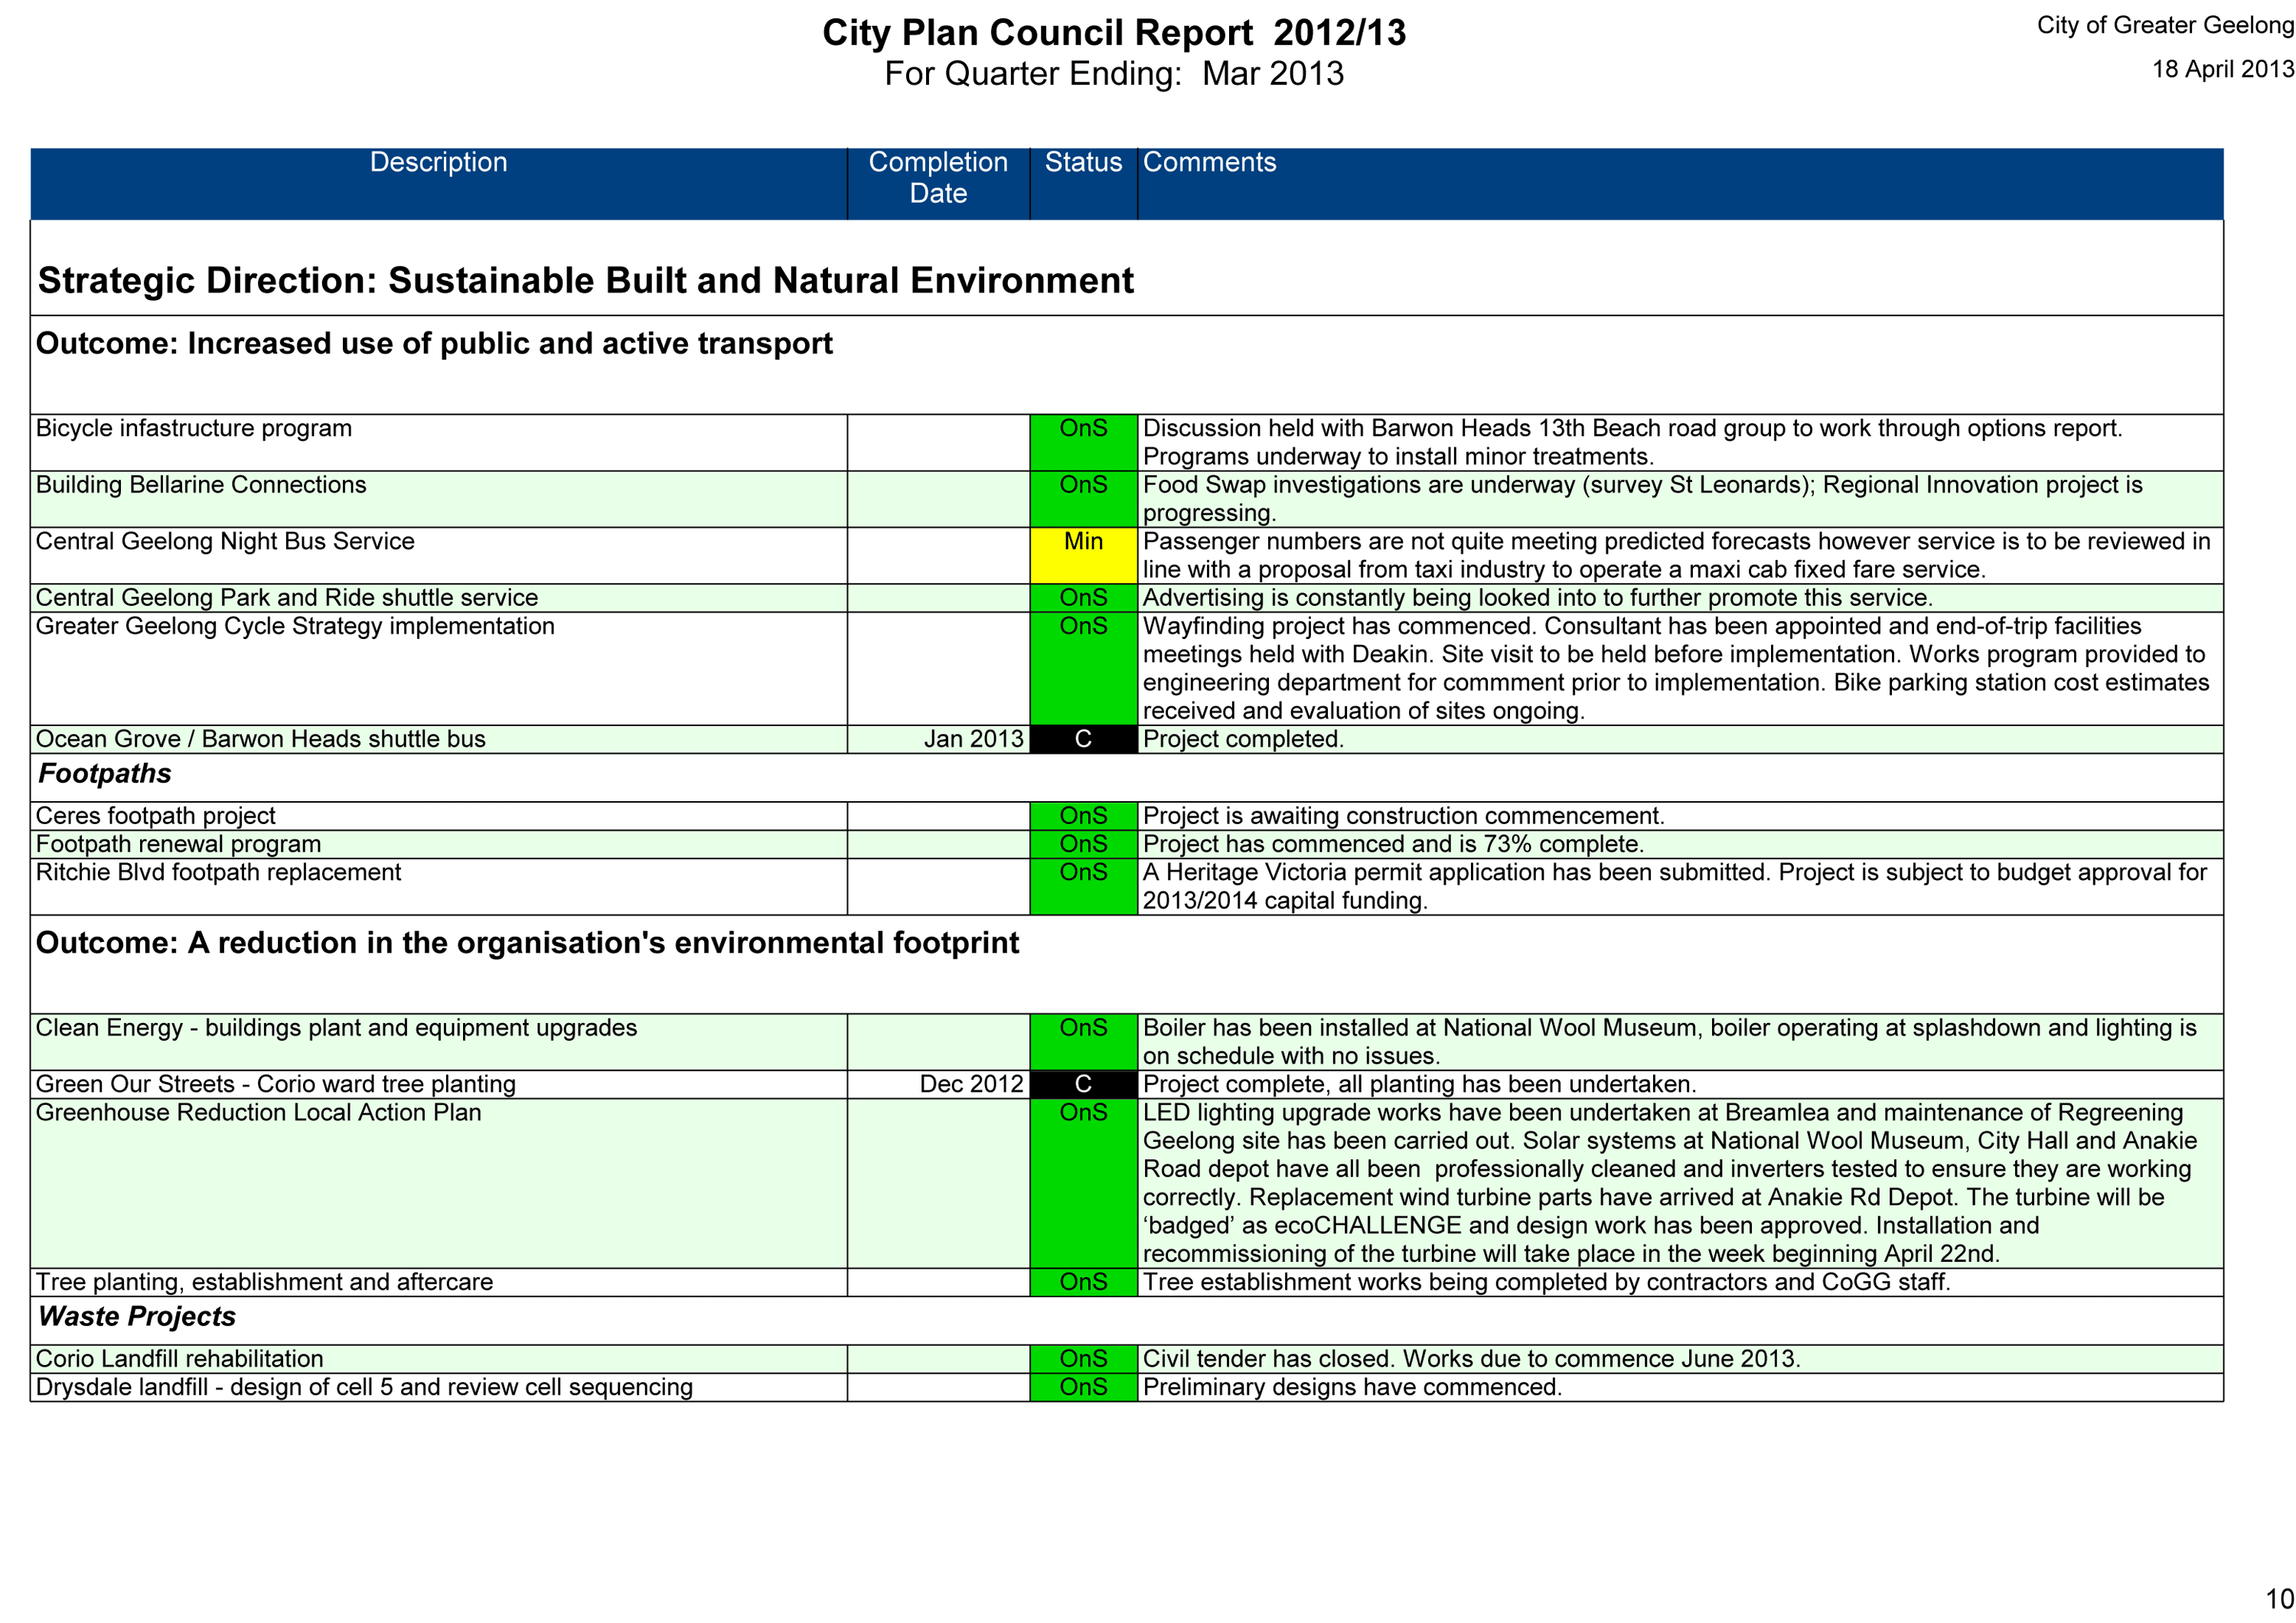Image resolution: width=2296 pixels, height=1623 pixels.
Task: Click 'Outcome: Increased use of public and active transport'
Action: tap(434, 344)
